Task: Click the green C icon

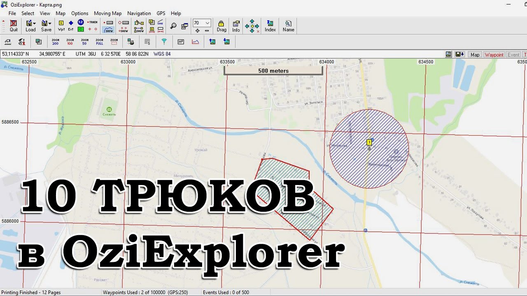Action: point(81,29)
